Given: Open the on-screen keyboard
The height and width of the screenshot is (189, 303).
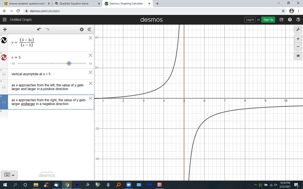Looking at the screenshot, I should pos(7,175).
